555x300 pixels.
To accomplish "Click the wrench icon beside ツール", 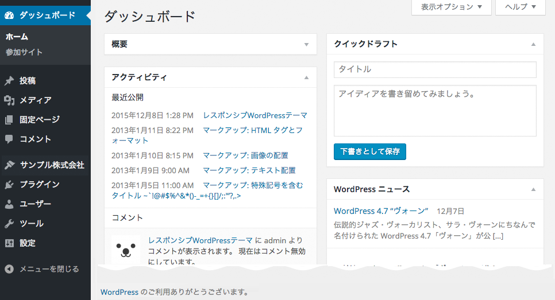I will tap(9, 223).
